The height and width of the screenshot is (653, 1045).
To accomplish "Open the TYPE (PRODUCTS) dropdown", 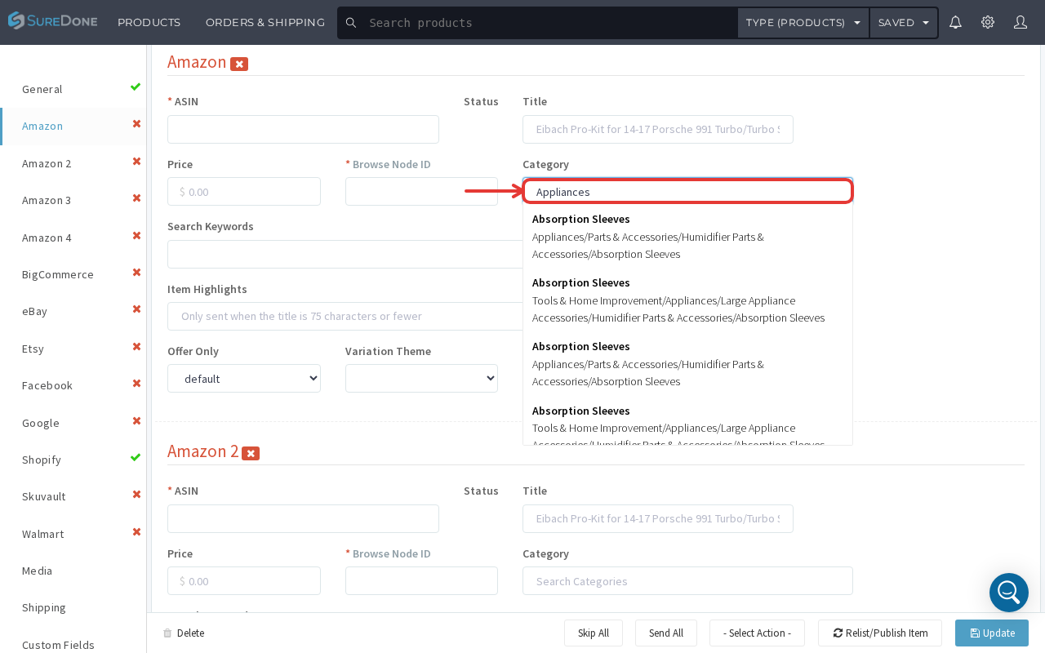I will coord(803,23).
